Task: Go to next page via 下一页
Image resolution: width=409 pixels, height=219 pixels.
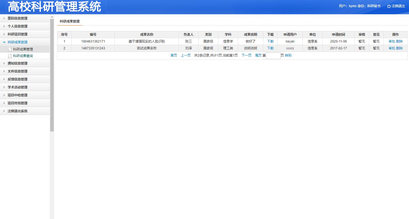Action: coord(246,55)
